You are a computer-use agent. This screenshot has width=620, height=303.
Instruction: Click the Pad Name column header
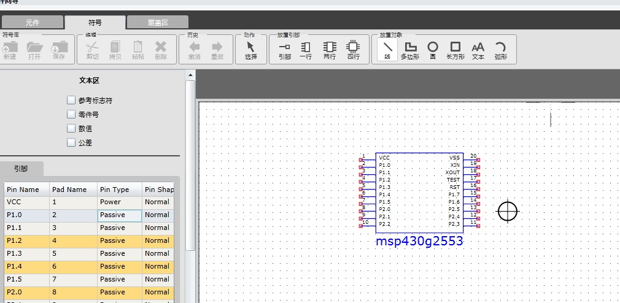click(74, 190)
